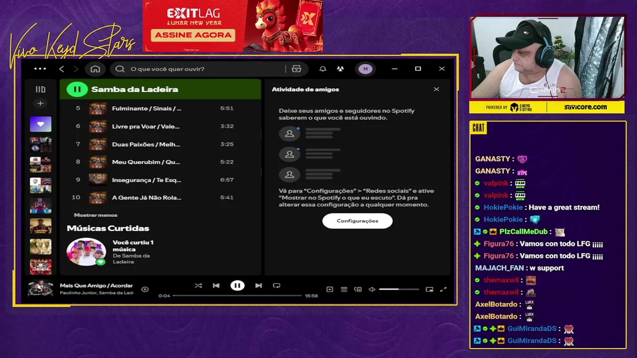Adjust the volume slider
637x358 pixels.
399,289
